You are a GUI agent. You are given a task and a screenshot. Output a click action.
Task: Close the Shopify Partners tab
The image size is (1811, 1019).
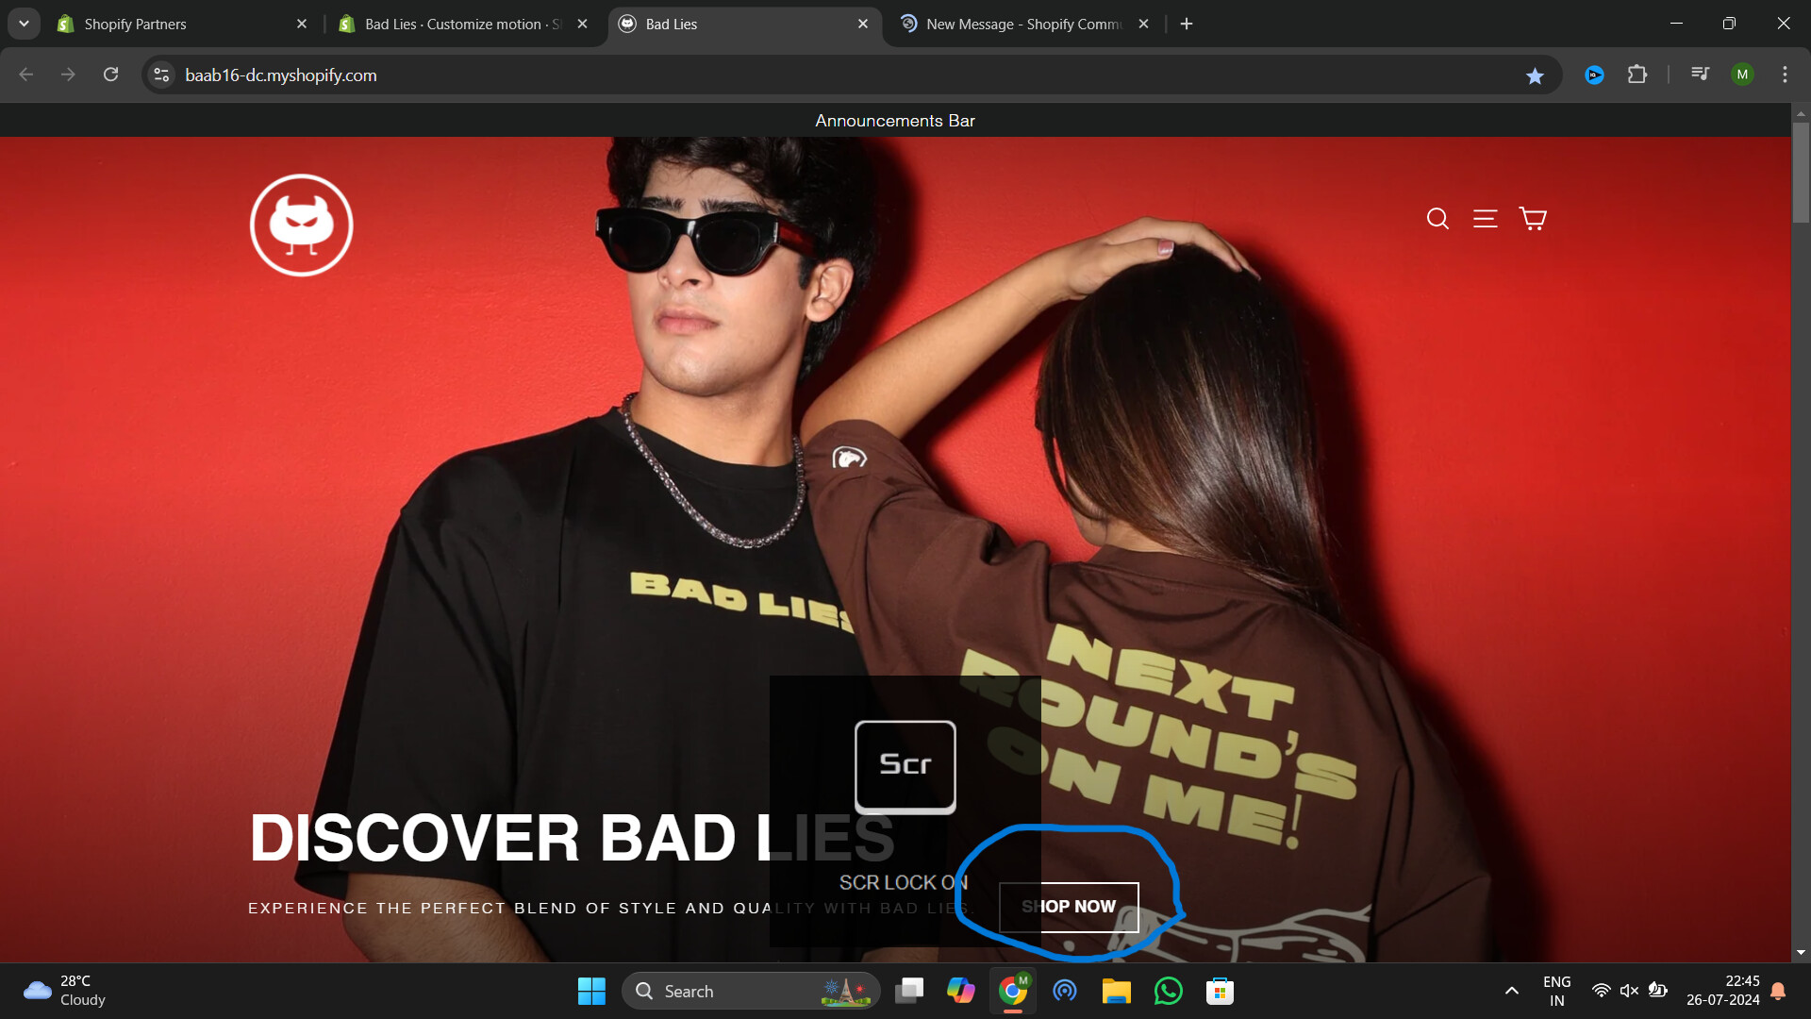click(x=302, y=24)
